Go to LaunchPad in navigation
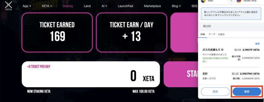This screenshot has height=102, width=264. (x=126, y=6)
